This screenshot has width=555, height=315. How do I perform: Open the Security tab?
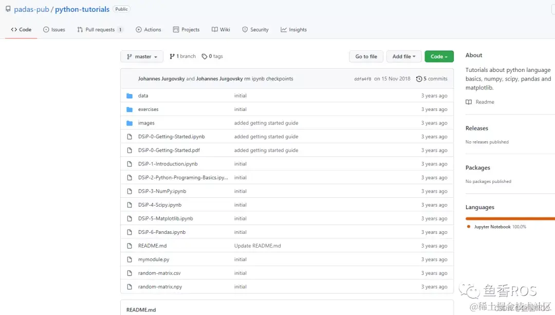255,30
